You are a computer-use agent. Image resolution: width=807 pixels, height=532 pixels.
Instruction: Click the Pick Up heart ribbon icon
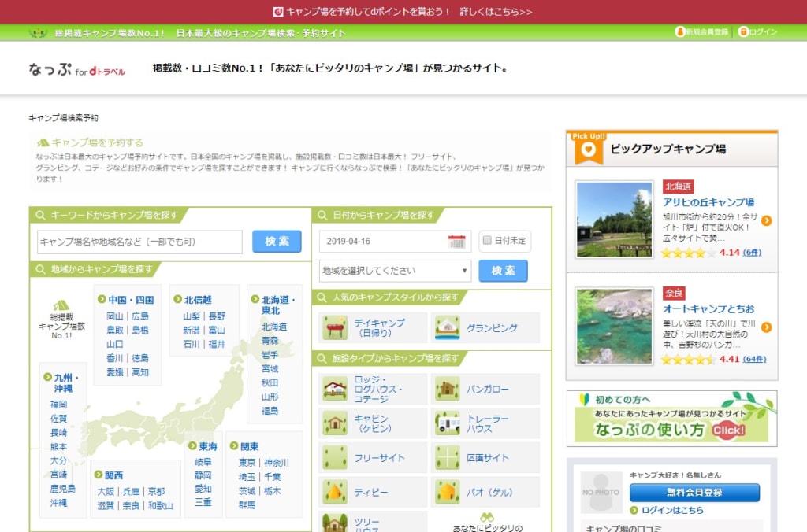(588, 150)
